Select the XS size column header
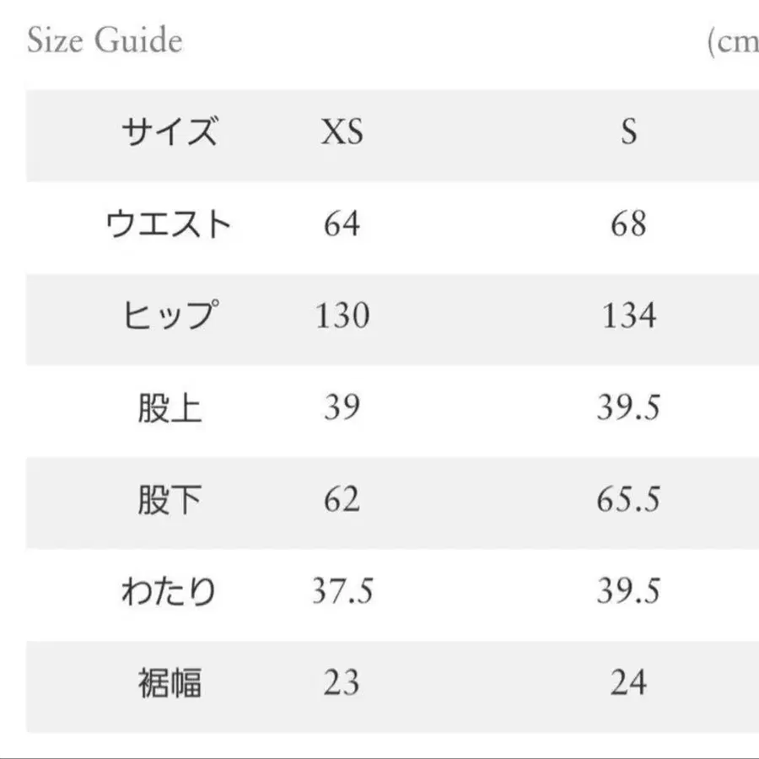759x759 pixels. click(342, 132)
